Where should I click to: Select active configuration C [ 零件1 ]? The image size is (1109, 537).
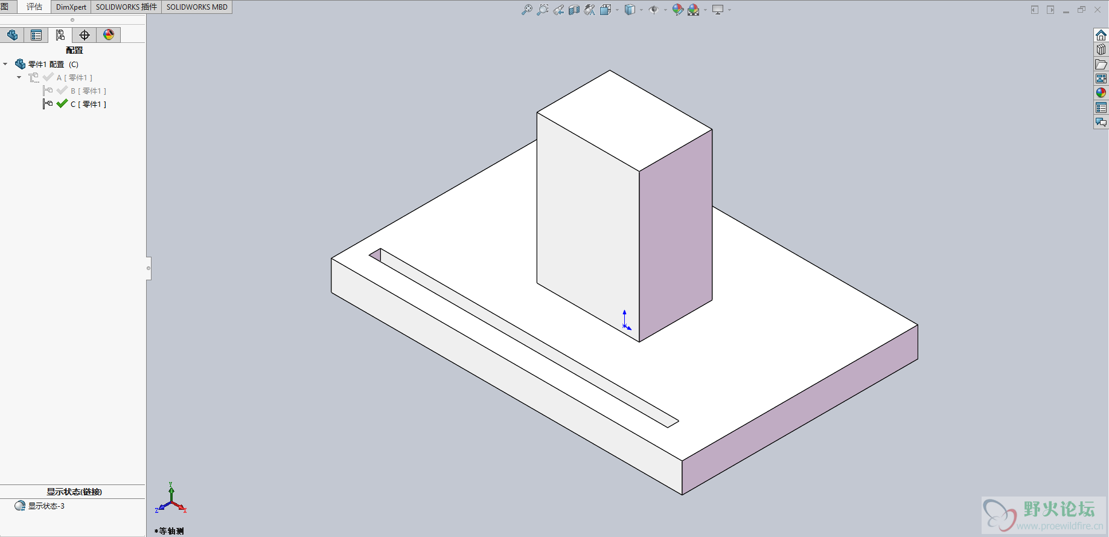coord(88,104)
